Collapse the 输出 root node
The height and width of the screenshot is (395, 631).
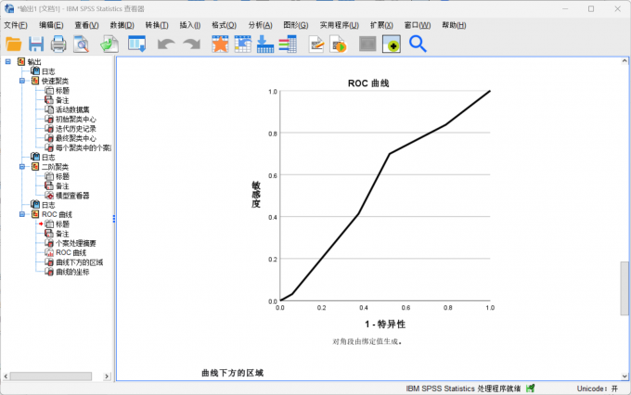tap(8, 61)
